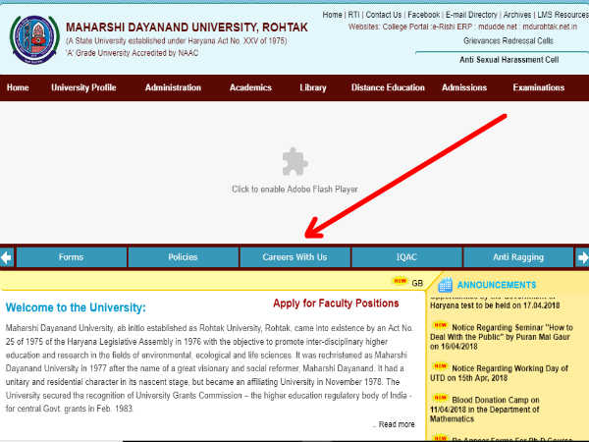Open Home in the maroon navigation bar
This screenshot has width=589, height=442.
pos(18,87)
